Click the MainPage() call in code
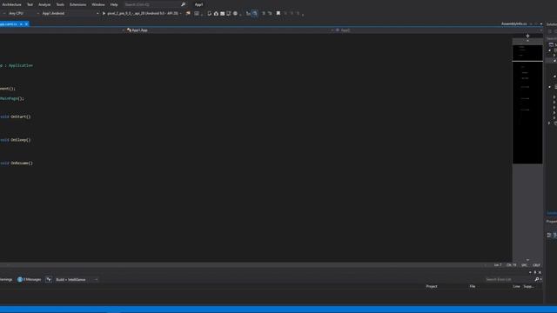557x313 pixels. [x=12, y=99]
